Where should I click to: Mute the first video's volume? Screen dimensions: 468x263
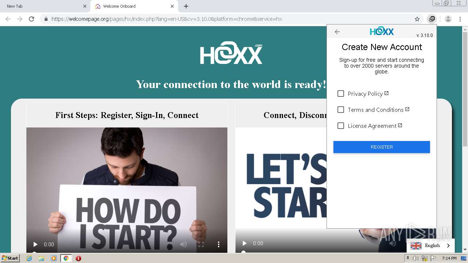tap(184, 244)
